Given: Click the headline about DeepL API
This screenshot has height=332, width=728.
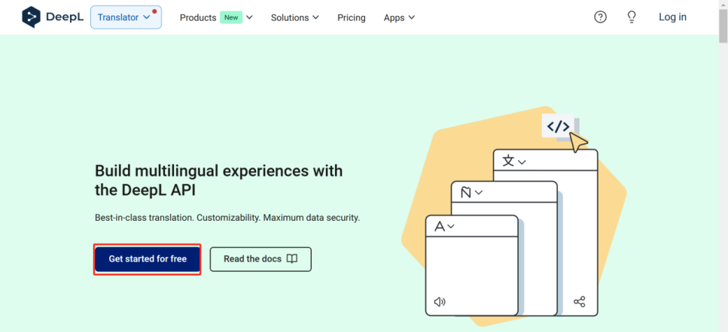Looking at the screenshot, I should [x=218, y=180].
